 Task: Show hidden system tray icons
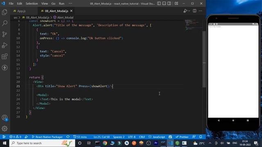(210, 143)
